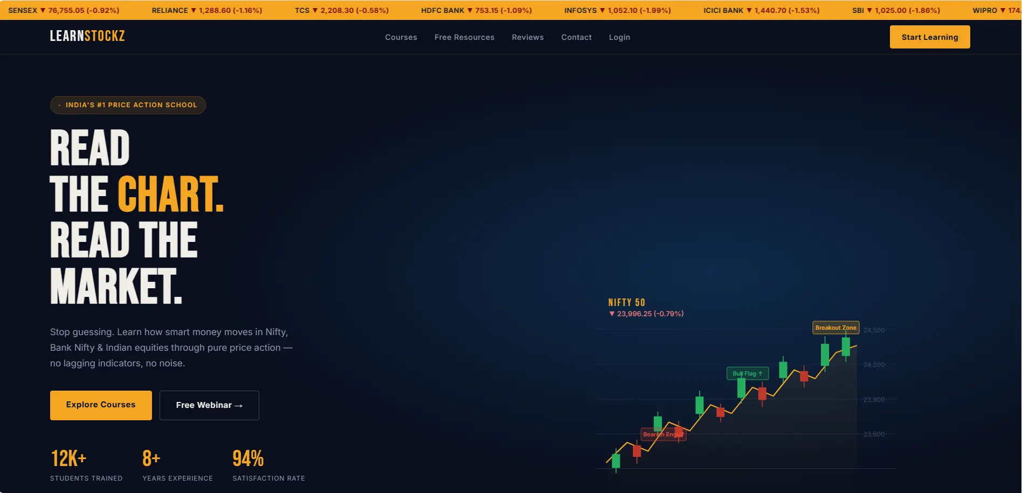Viewport: 1022px width, 493px height.
Task: Click India's #1 Price Action School badge
Action: coord(128,105)
